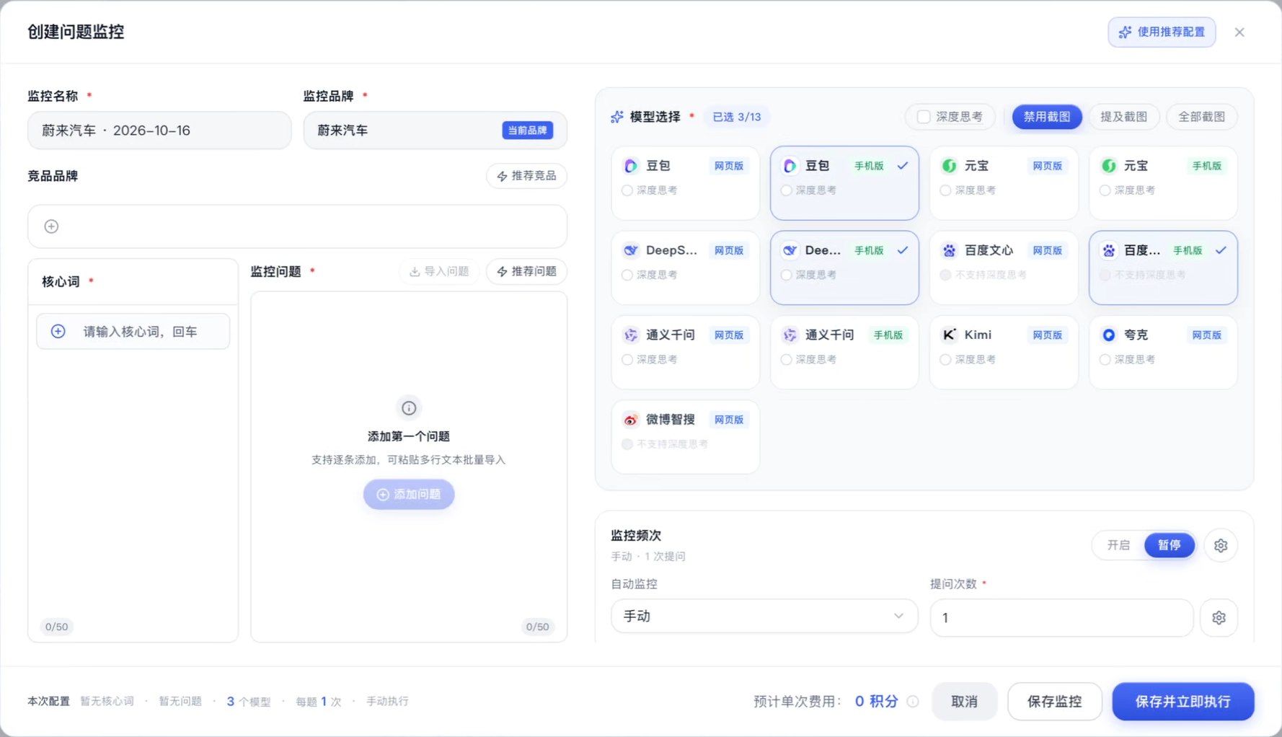Click the 导入问题 button
Screen dimensions: 1282x737
pos(439,271)
